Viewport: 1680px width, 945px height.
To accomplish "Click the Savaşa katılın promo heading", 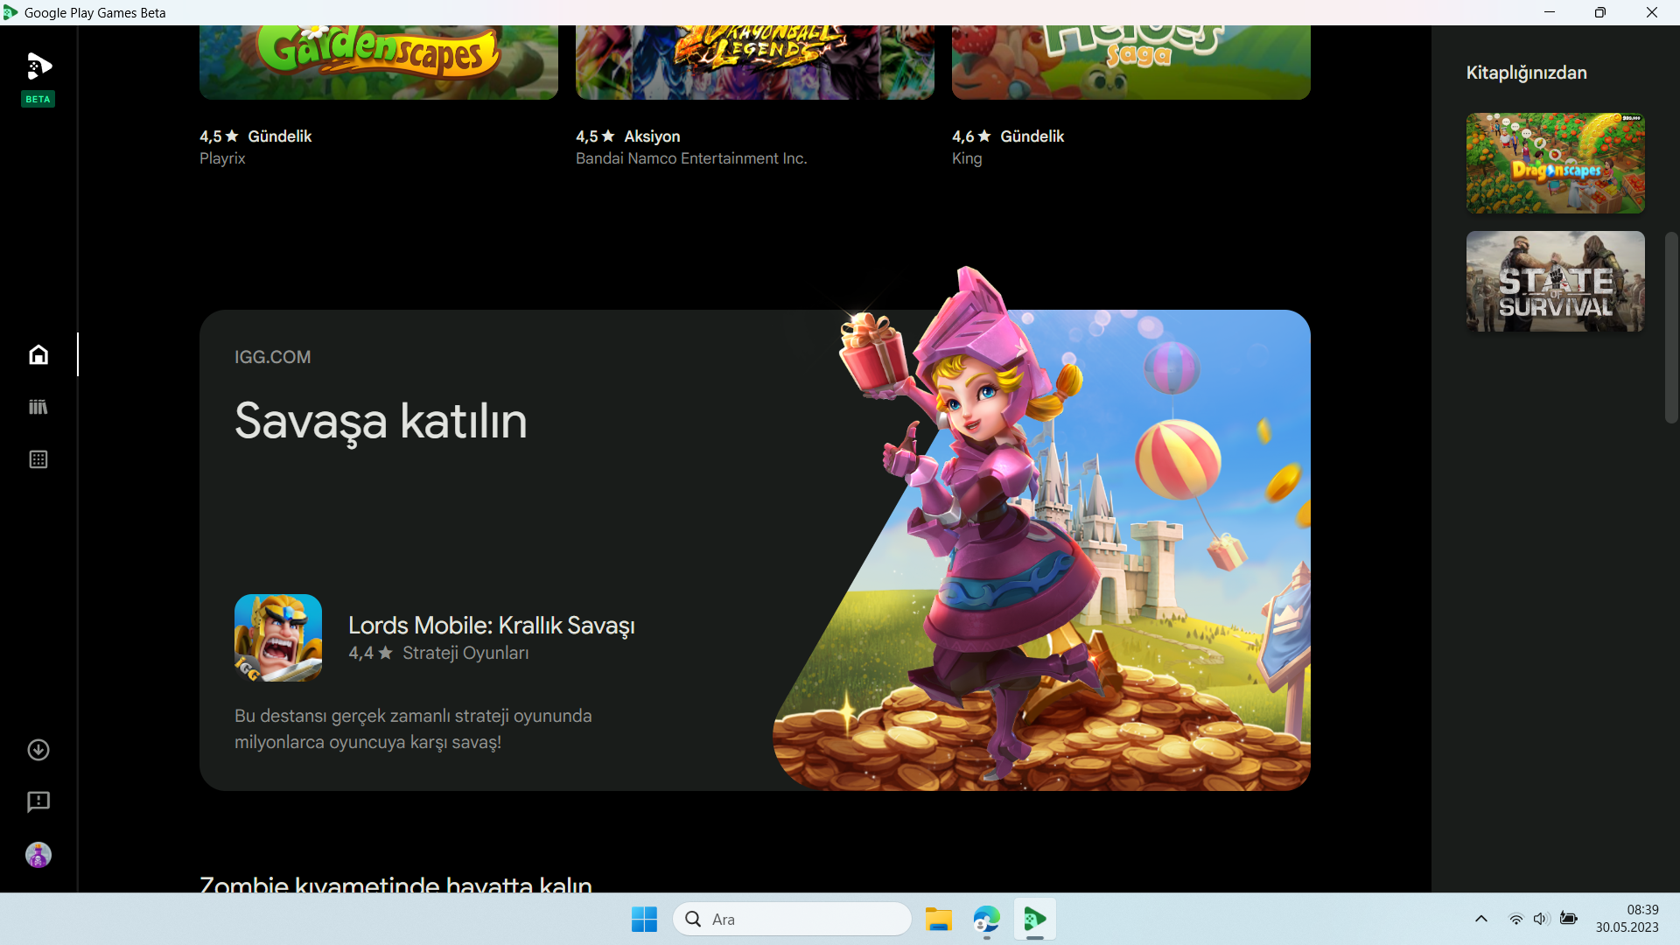I will pyautogui.click(x=381, y=421).
